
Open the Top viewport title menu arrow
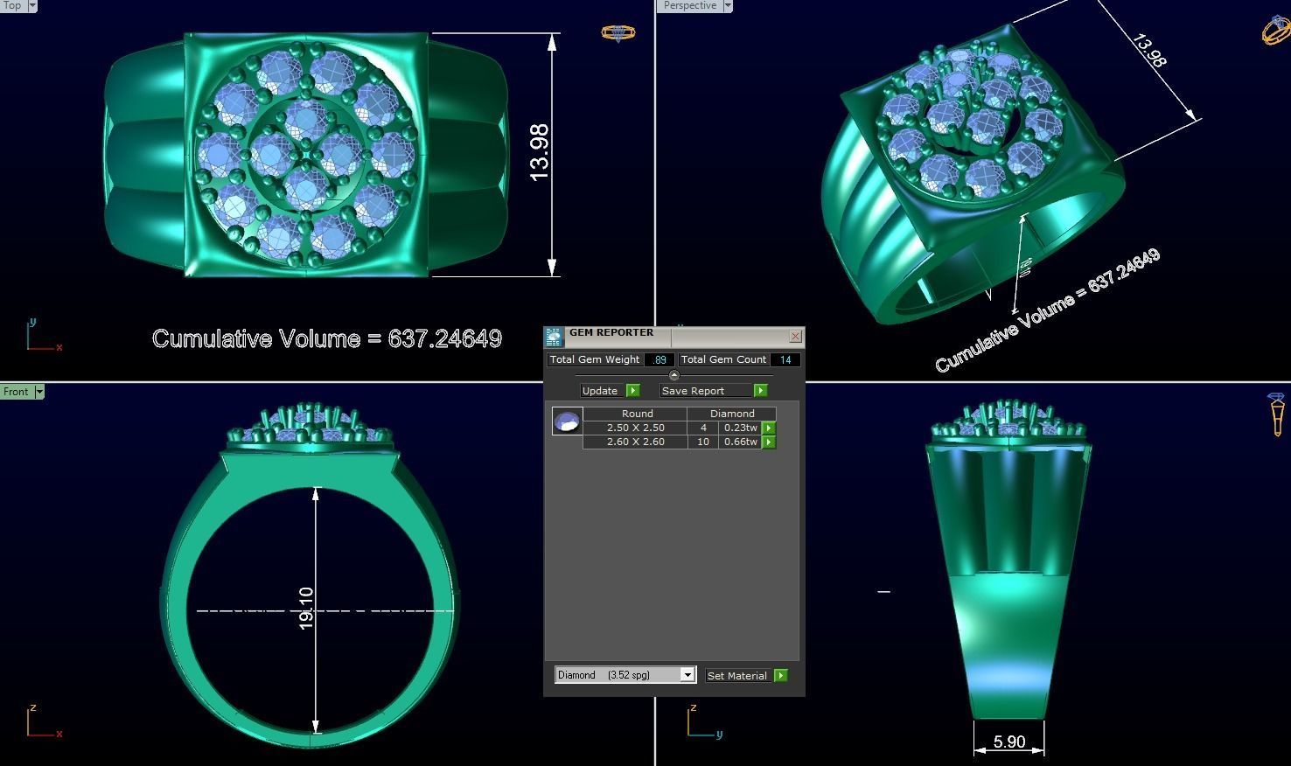click(32, 5)
